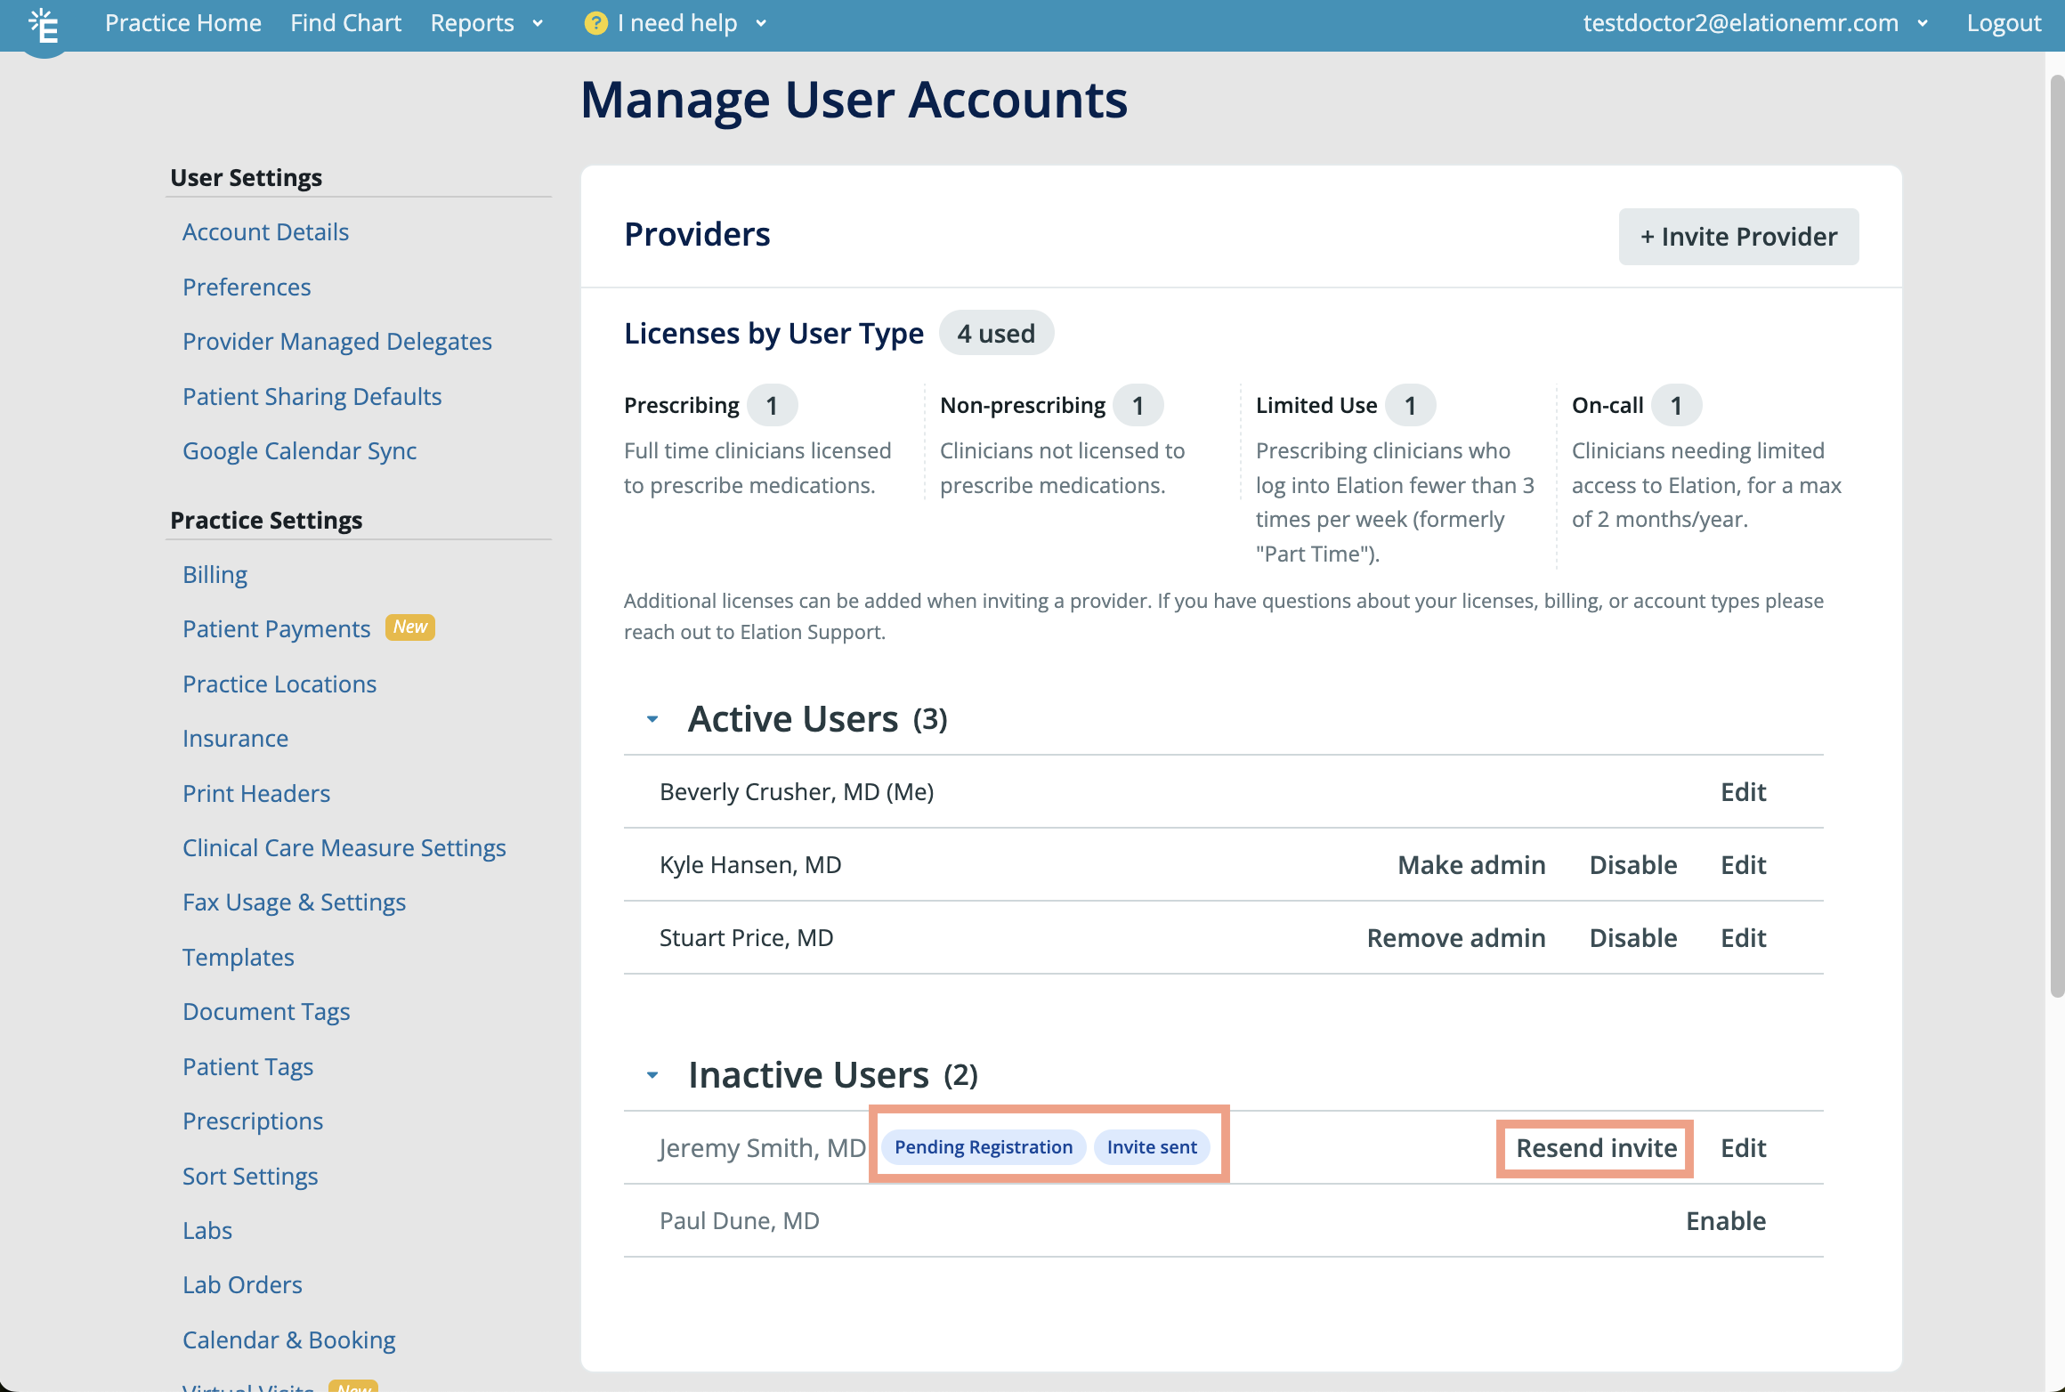2065x1392 pixels.
Task: Remove admin from Stuart Price MD
Action: pyautogui.click(x=1453, y=937)
